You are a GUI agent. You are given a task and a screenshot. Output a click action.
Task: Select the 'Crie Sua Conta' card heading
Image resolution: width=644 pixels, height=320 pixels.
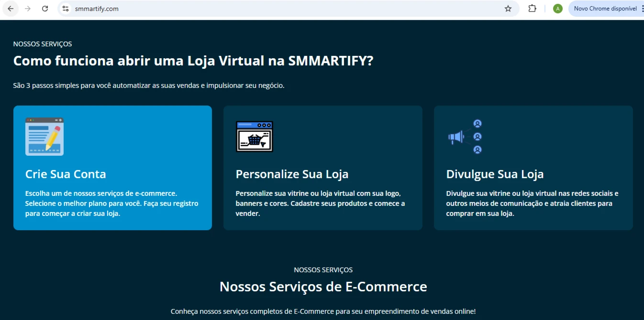(66, 174)
